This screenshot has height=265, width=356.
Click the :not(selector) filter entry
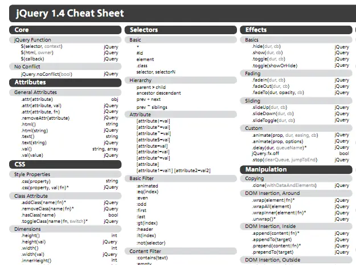coord(151,243)
